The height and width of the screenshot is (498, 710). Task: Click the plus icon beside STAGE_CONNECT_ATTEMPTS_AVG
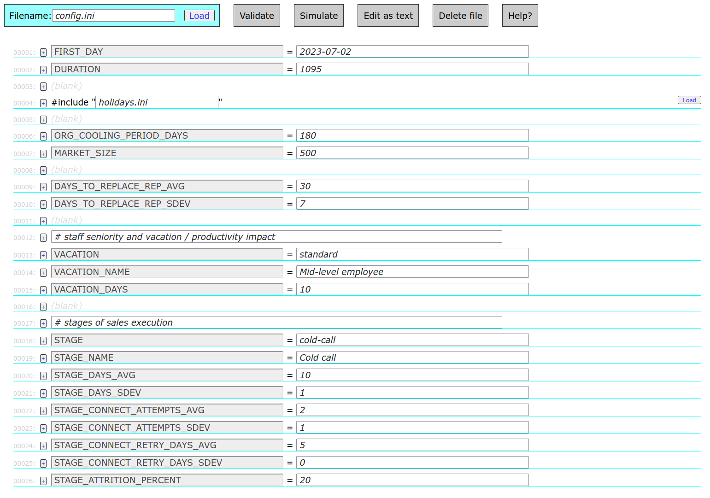click(x=43, y=411)
